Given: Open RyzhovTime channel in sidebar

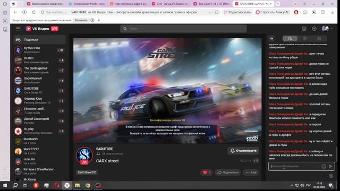Looking at the screenshot, I should (40, 50).
